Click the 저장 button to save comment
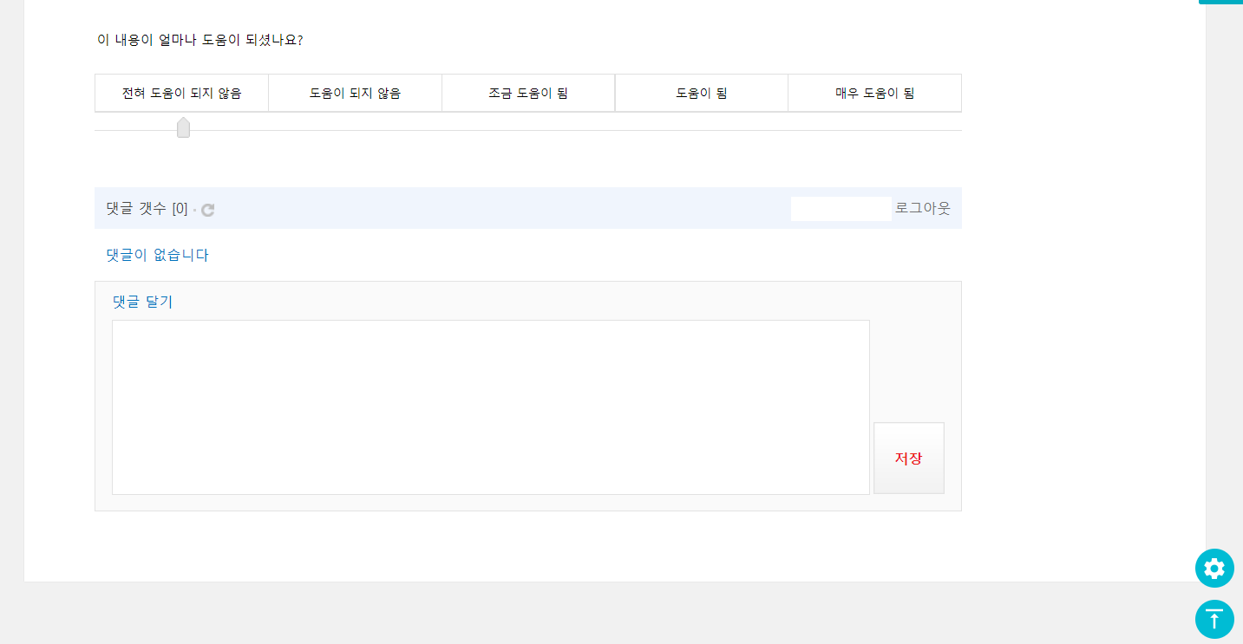The image size is (1243, 644). click(909, 459)
